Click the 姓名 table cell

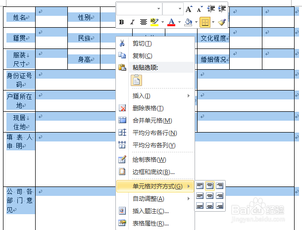tap(19, 17)
